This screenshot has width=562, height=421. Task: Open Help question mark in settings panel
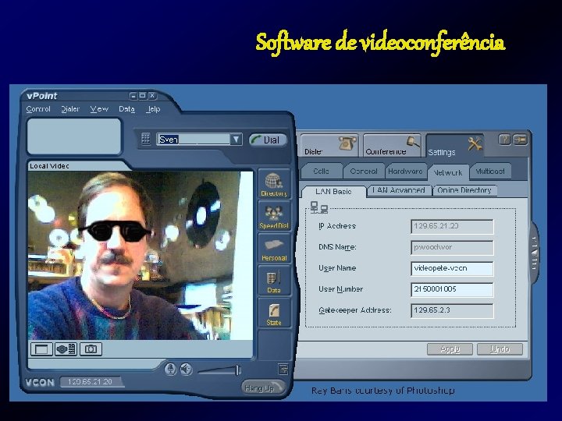coord(504,140)
